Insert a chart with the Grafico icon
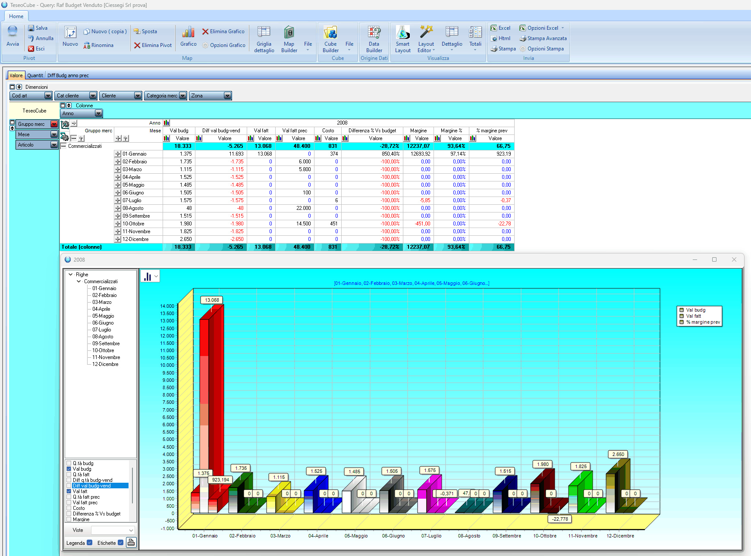Image resolution: width=751 pixels, height=556 pixels. pos(188,32)
